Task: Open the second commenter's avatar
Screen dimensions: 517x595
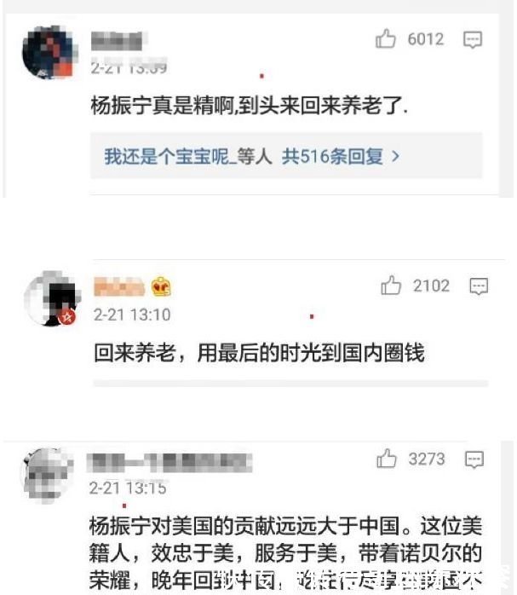Action: [x=51, y=298]
